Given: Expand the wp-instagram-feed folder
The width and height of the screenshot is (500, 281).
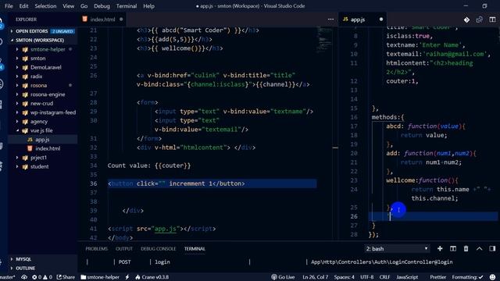Looking at the screenshot, I should pyautogui.click(x=43, y=112).
